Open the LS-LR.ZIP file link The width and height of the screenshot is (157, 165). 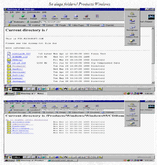pos(19,63)
